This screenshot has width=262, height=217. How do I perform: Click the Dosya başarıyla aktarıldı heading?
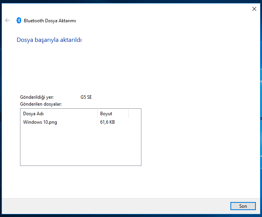point(49,40)
